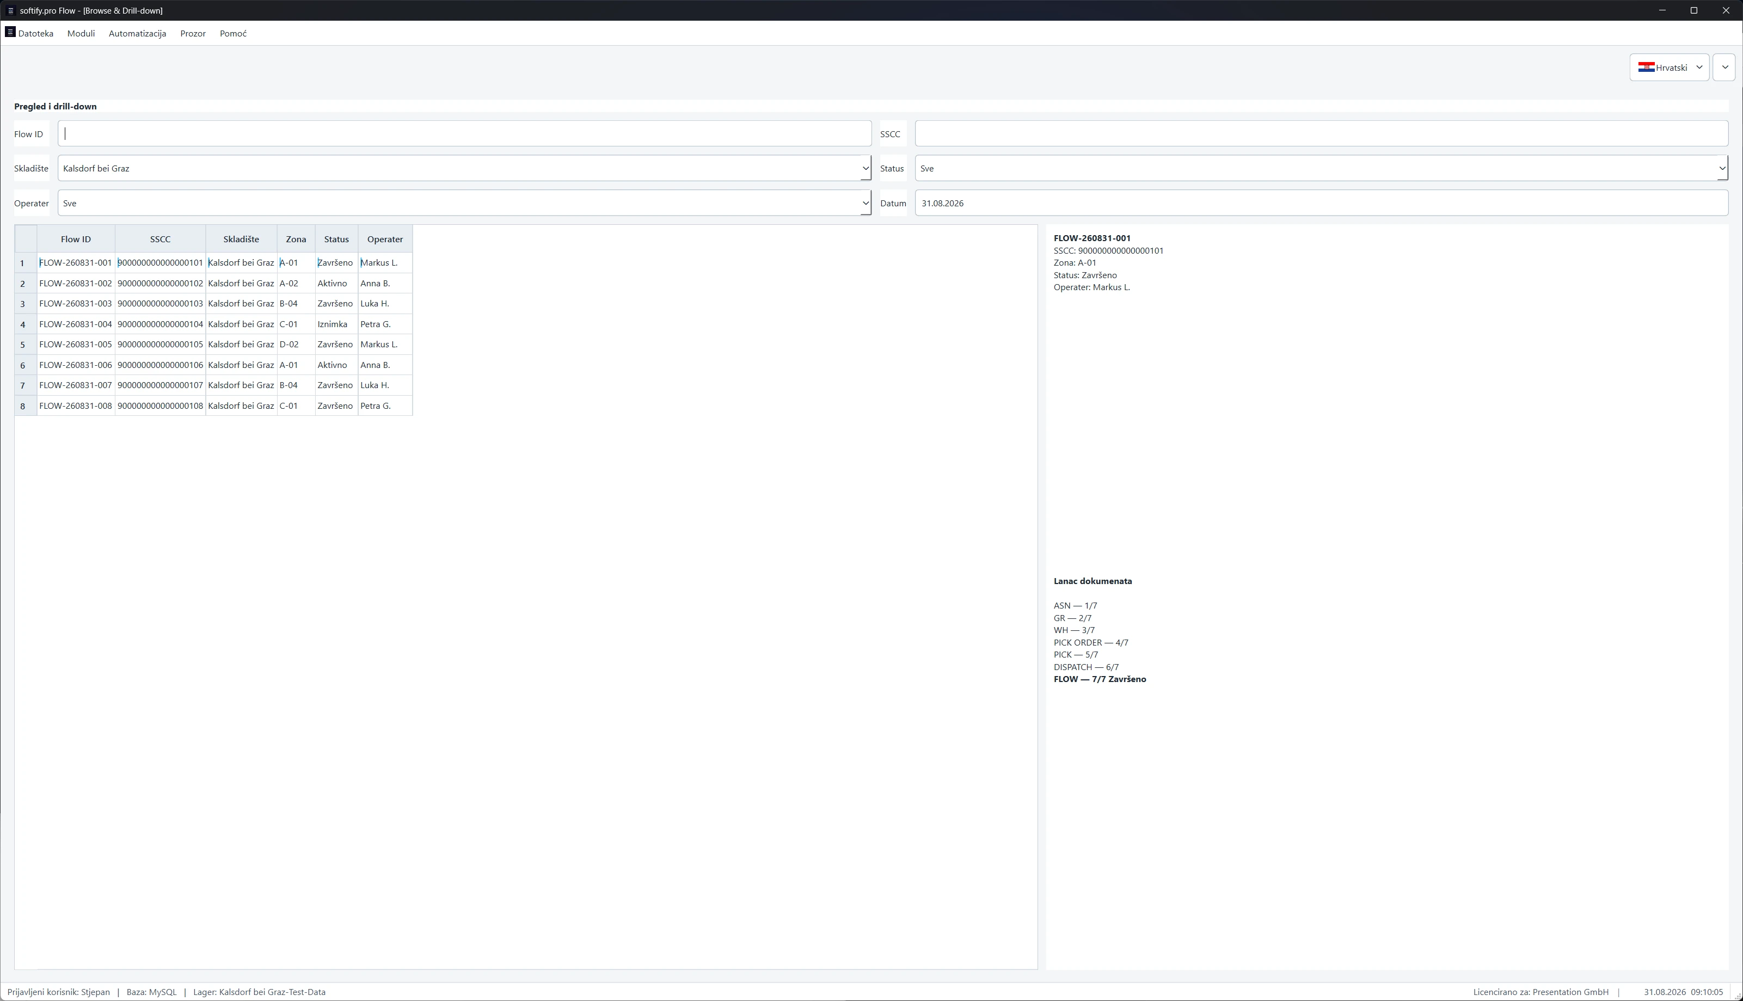The image size is (1743, 1001).
Task: Click SSCC cell 900000000000000105
Action: pos(160,345)
